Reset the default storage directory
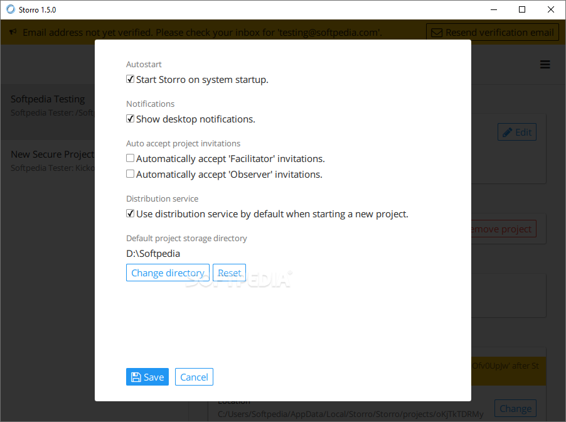The height and width of the screenshot is (422, 566). 229,273
